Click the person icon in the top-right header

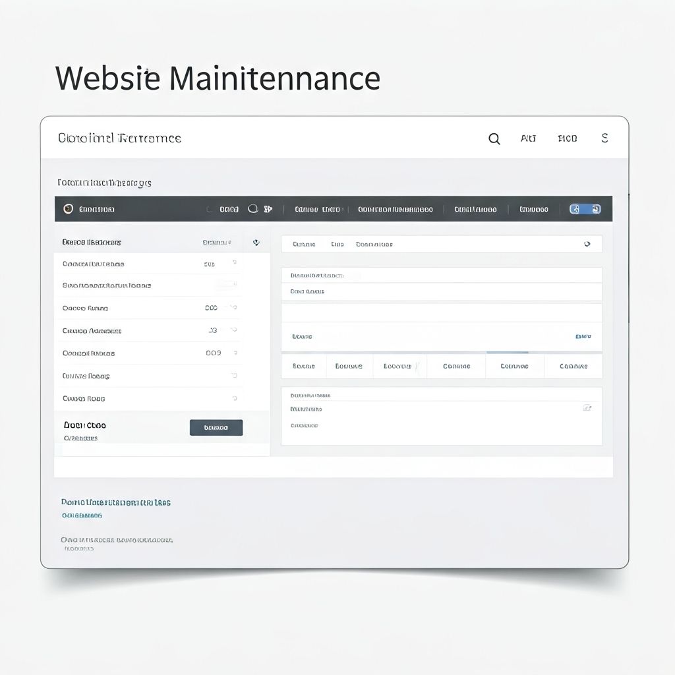tap(604, 138)
